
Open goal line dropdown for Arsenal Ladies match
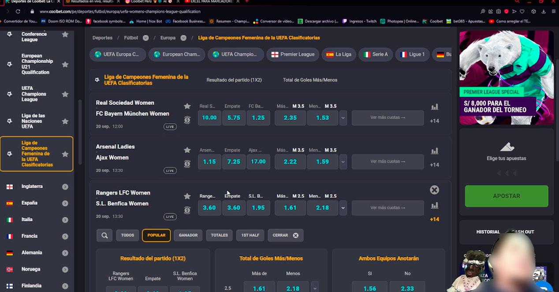(x=343, y=162)
